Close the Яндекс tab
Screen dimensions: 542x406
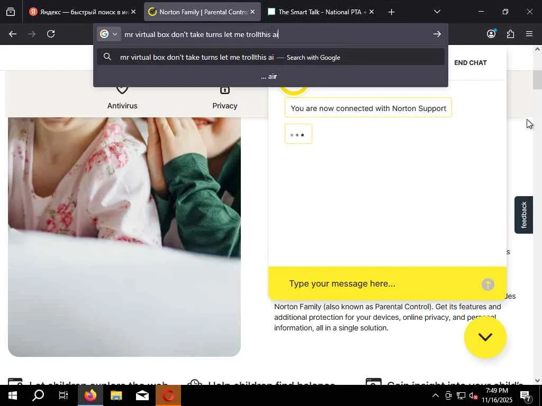(133, 12)
